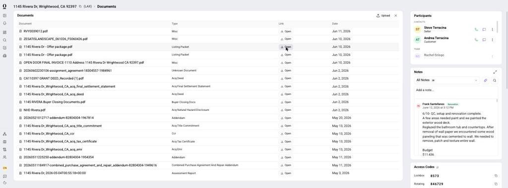Open the NHD Rivera.pdf document
Viewport: 508px width, 188px height.
[286, 110]
